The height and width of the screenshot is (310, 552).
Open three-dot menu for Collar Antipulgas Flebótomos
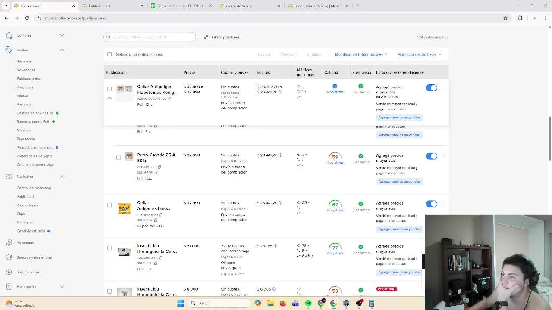click(x=442, y=88)
